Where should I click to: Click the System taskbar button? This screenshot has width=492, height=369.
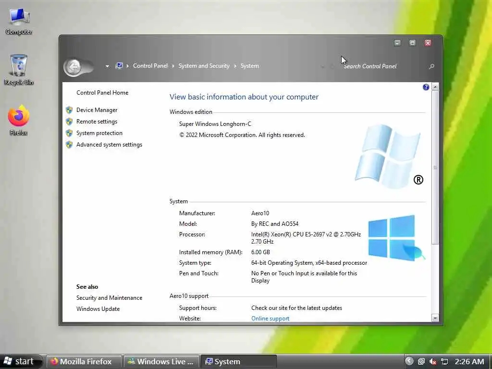(238, 361)
